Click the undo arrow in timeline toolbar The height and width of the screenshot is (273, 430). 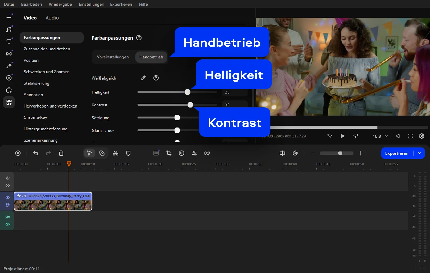[x=35, y=153]
